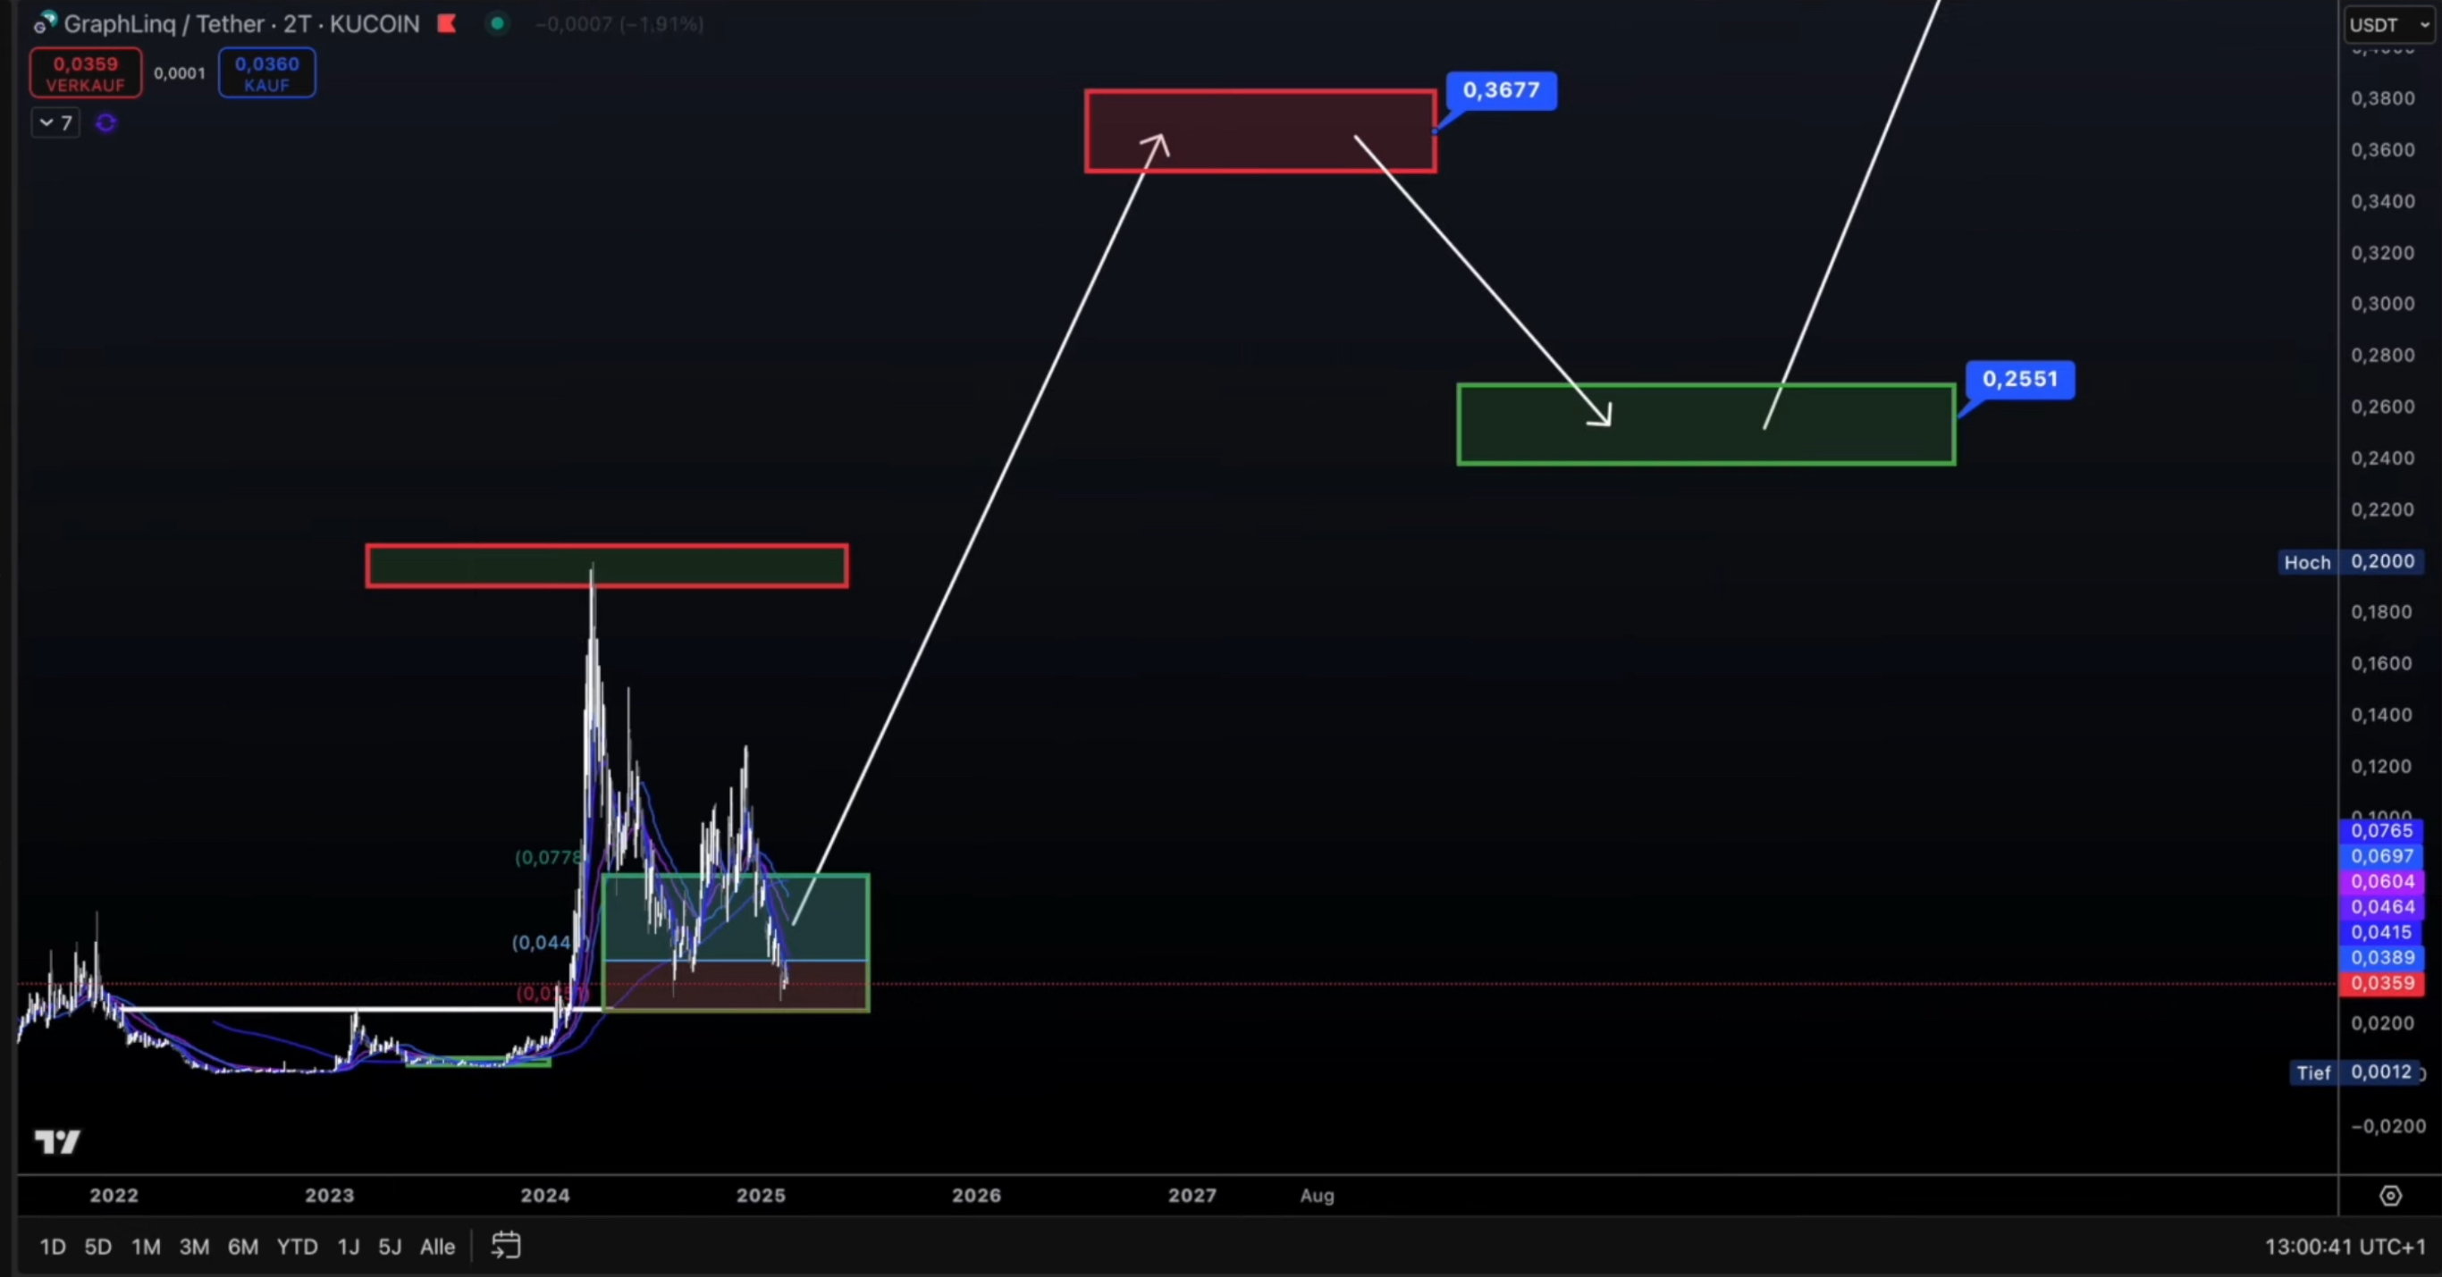2442x1277 pixels.
Task: Open the 13:00:41 UTC+1 timezone menu
Action: 2345,1247
